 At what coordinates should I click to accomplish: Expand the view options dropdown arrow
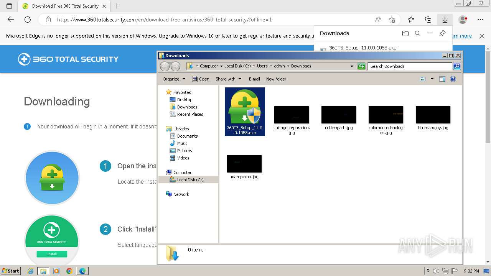[432, 79]
